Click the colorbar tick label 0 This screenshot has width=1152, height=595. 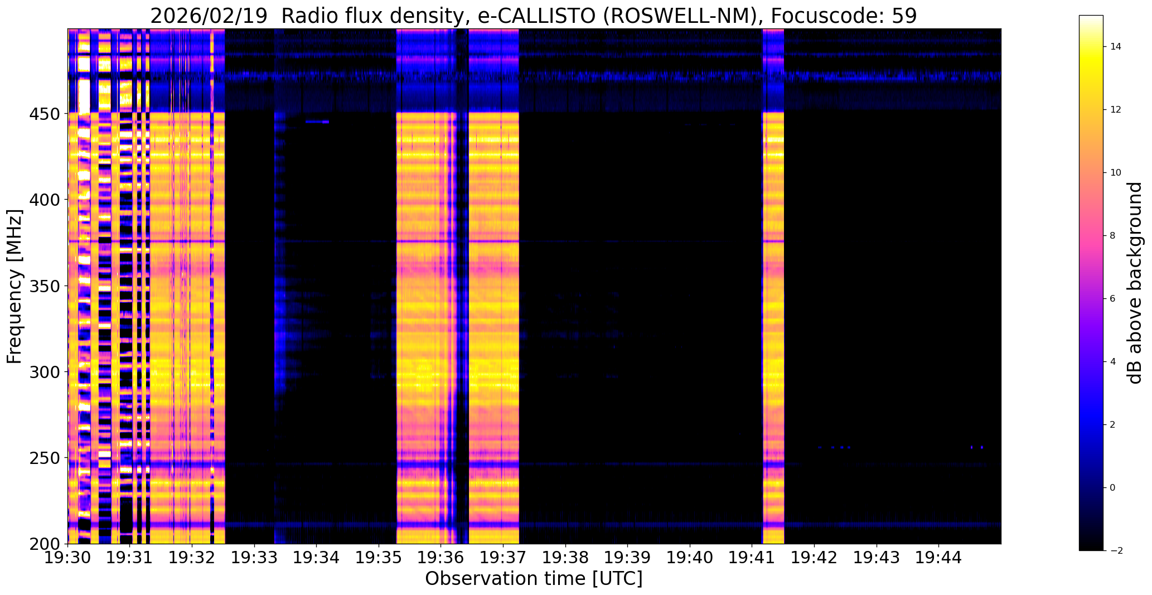tap(1113, 488)
